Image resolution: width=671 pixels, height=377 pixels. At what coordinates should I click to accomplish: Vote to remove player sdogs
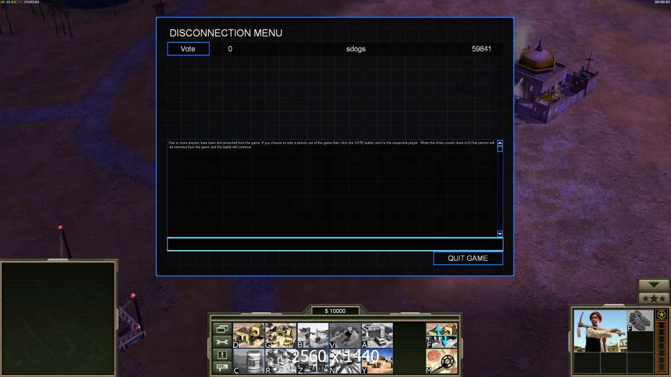(188, 48)
